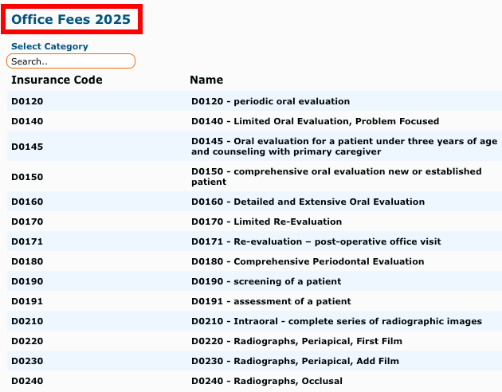Select the D0220 insurance code cell
502x392 pixels.
[x=27, y=341]
